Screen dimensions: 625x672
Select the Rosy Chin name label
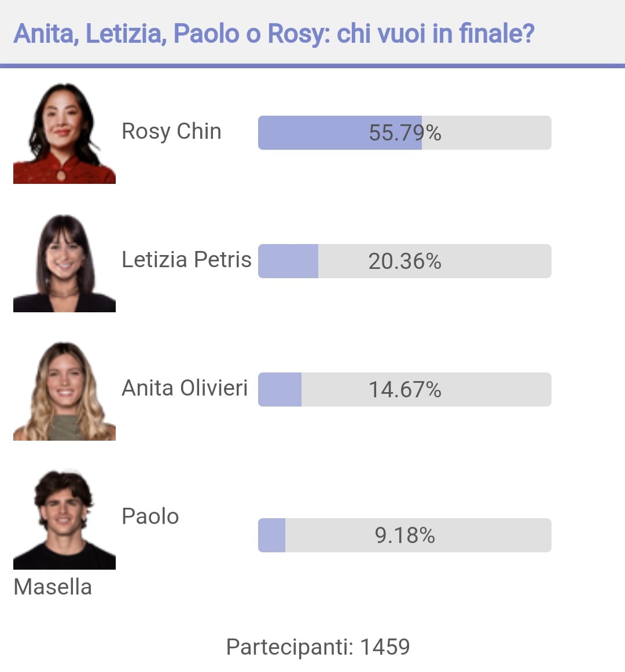click(x=171, y=132)
